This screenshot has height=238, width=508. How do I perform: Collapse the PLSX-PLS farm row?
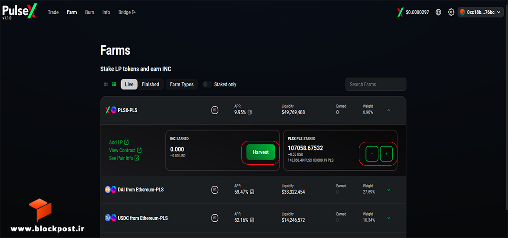(x=389, y=110)
